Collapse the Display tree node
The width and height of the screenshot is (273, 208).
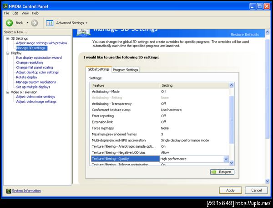click(8, 53)
